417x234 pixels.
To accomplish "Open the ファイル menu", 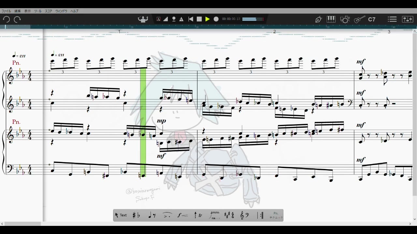I will (6, 11).
